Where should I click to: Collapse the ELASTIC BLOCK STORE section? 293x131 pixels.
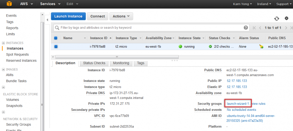[3, 87]
